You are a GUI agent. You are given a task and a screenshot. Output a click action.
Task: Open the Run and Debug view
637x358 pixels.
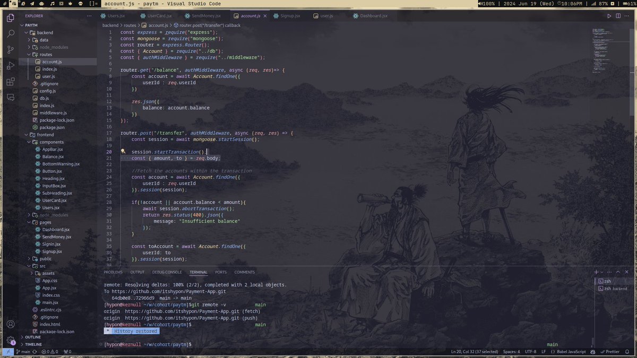(10, 66)
